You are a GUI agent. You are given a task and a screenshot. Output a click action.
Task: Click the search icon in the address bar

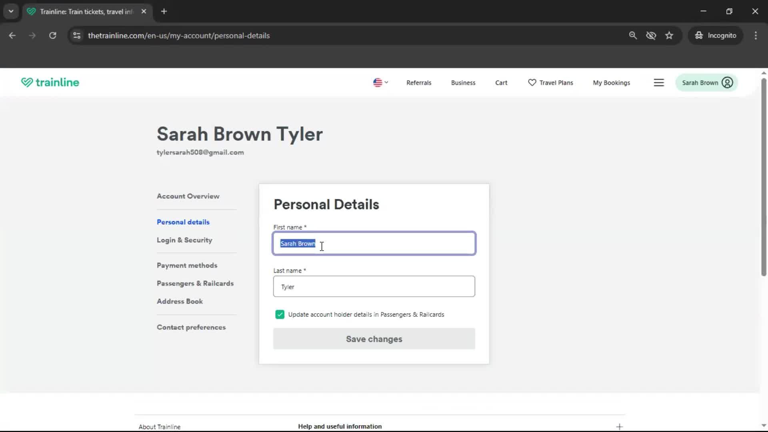[633, 35]
